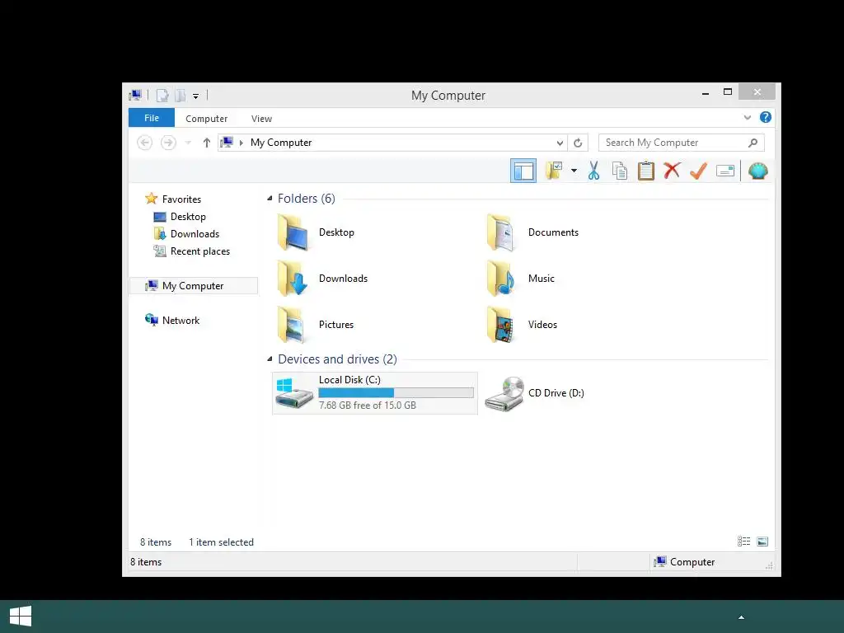The image size is (844, 633).
Task: Click the orange checkmark Properties icon
Action: pyautogui.click(x=698, y=171)
